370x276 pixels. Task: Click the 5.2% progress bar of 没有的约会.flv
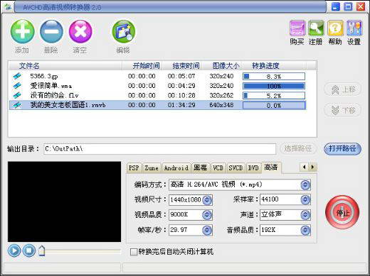coord(274,96)
